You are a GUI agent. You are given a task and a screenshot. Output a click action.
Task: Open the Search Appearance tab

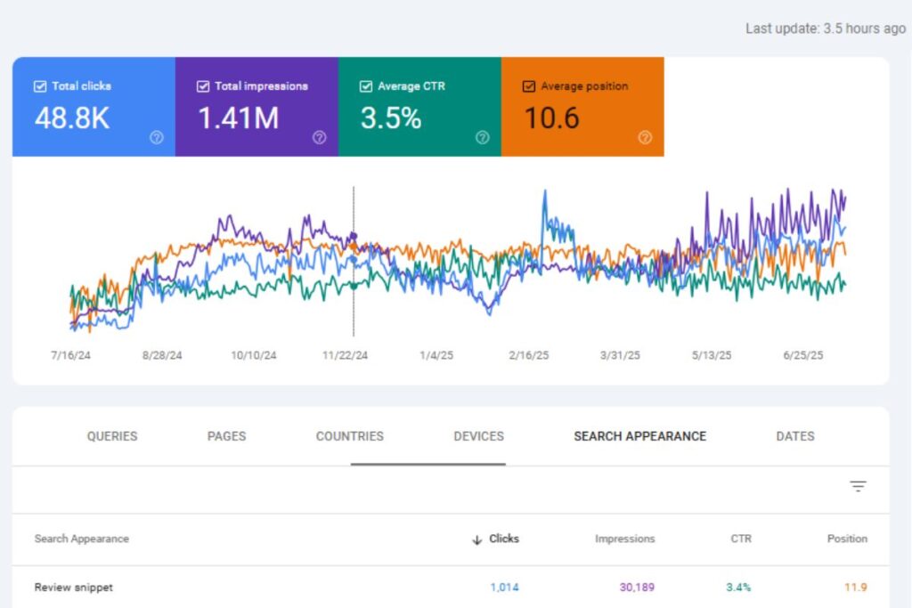pyautogui.click(x=639, y=436)
